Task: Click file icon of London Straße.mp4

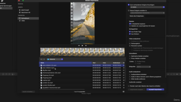Action: 41,85
